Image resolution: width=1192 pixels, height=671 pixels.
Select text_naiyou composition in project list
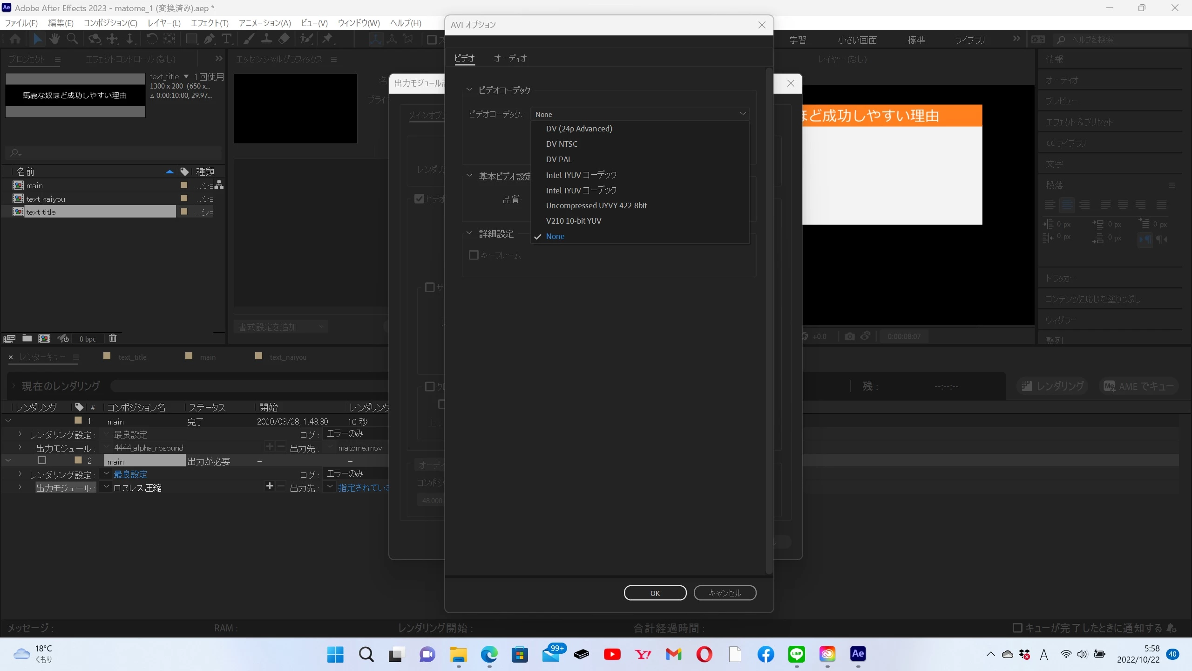click(x=46, y=199)
